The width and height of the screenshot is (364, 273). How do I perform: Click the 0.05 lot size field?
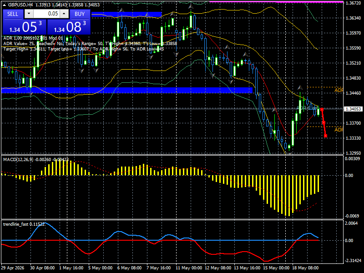tap(47, 14)
